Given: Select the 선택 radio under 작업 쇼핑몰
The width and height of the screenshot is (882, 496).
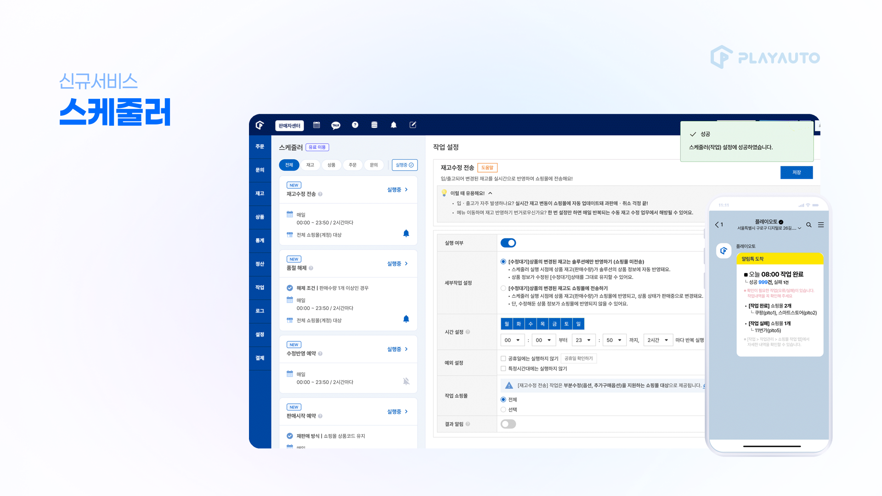Looking at the screenshot, I should pos(503,410).
